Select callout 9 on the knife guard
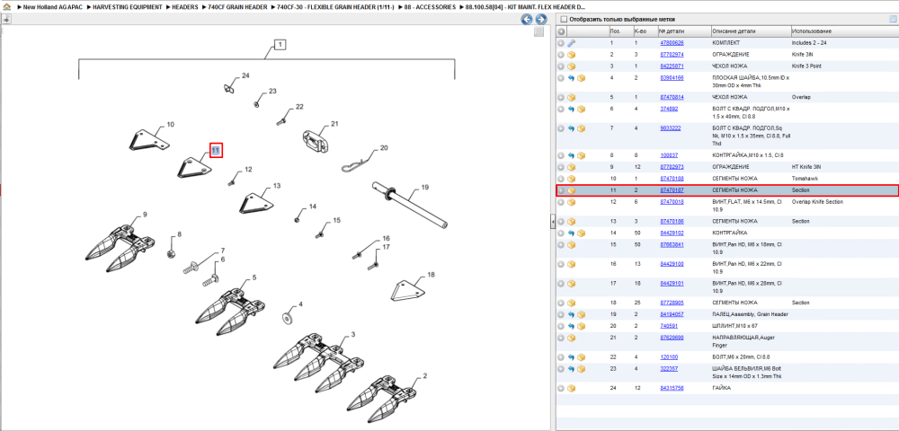 (145, 215)
